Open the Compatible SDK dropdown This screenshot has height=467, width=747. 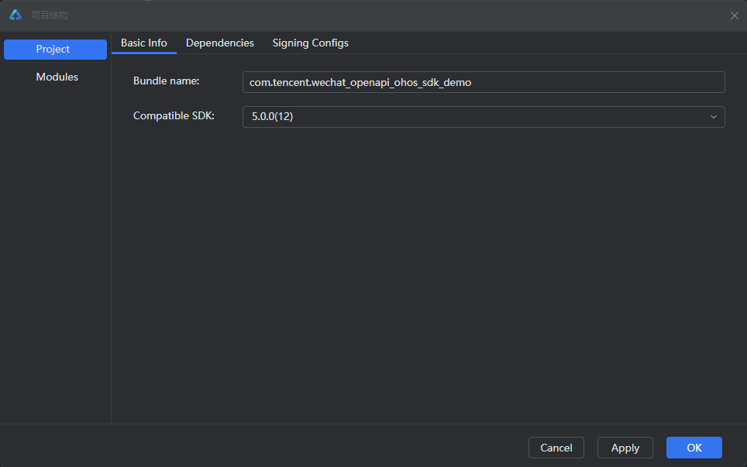484,117
